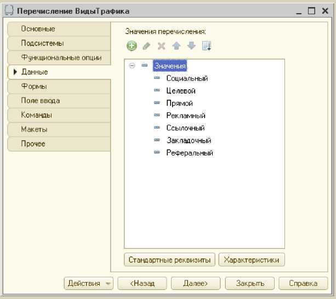Open the Справка help button
336x299 pixels.
coord(303,283)
